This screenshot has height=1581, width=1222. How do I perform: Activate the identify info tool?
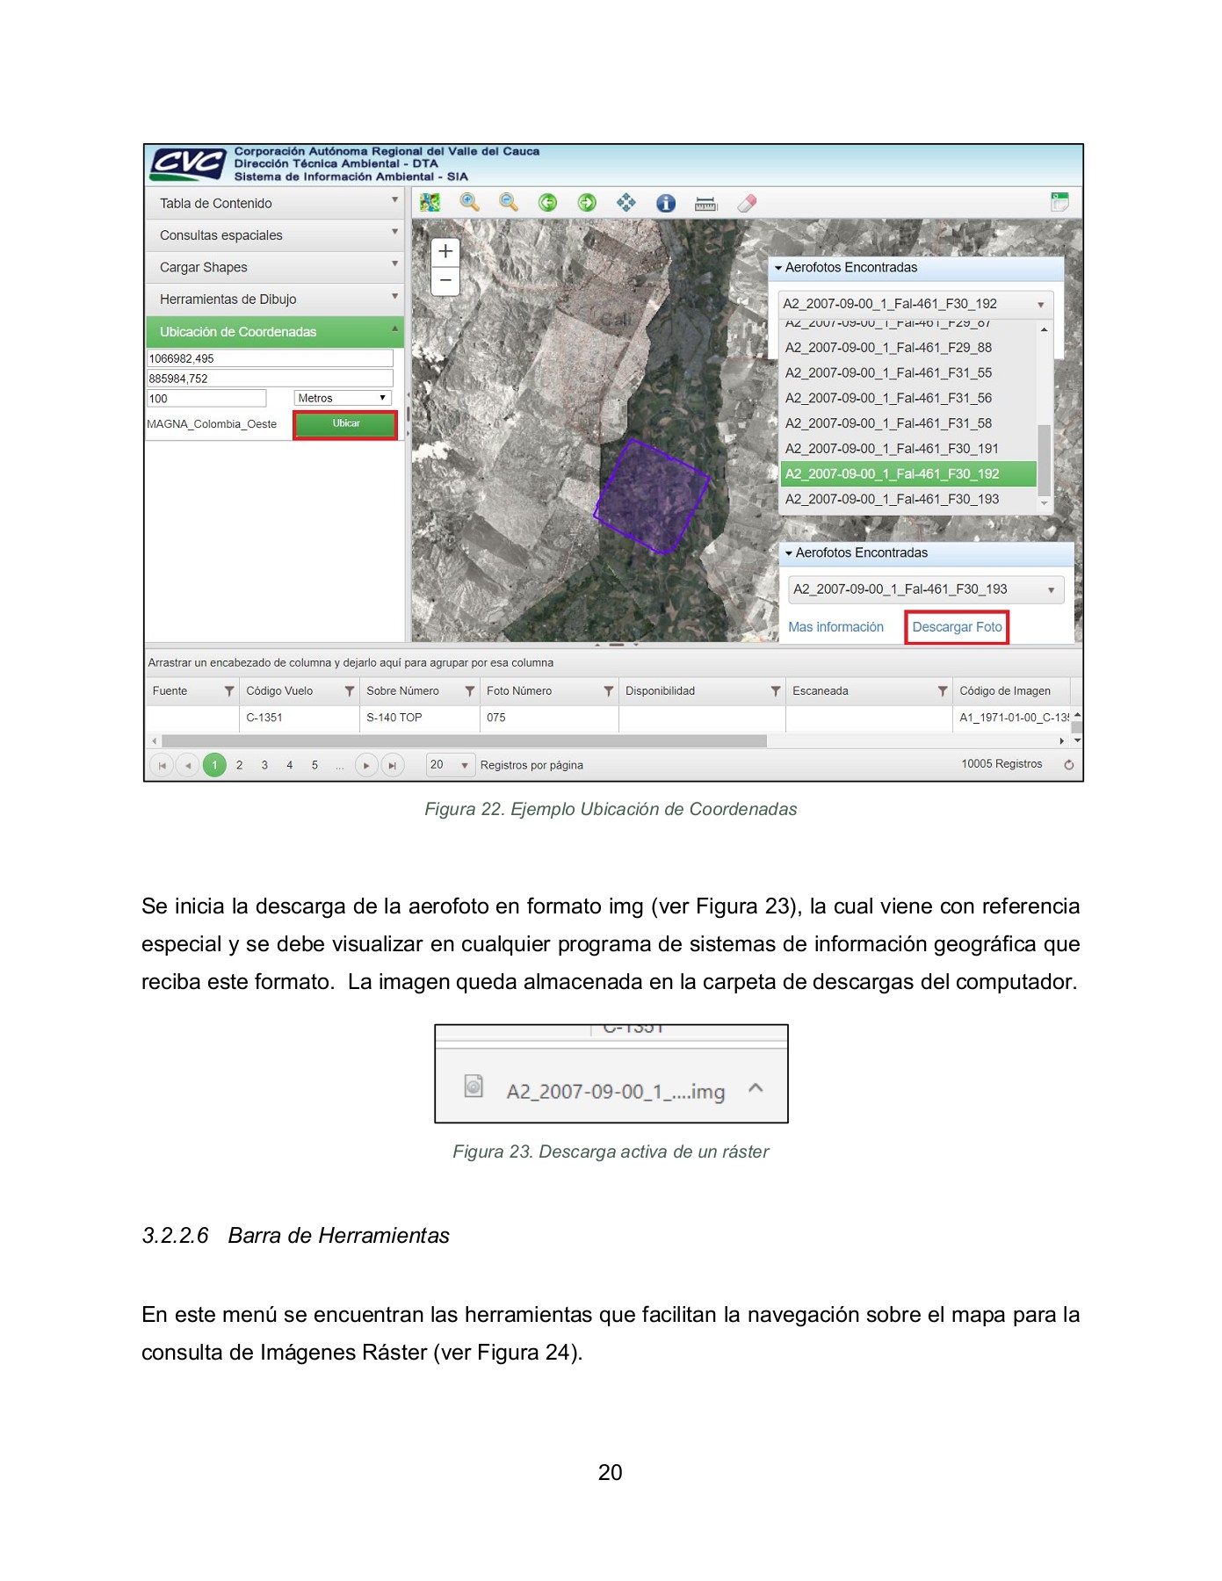pos(666,203)
